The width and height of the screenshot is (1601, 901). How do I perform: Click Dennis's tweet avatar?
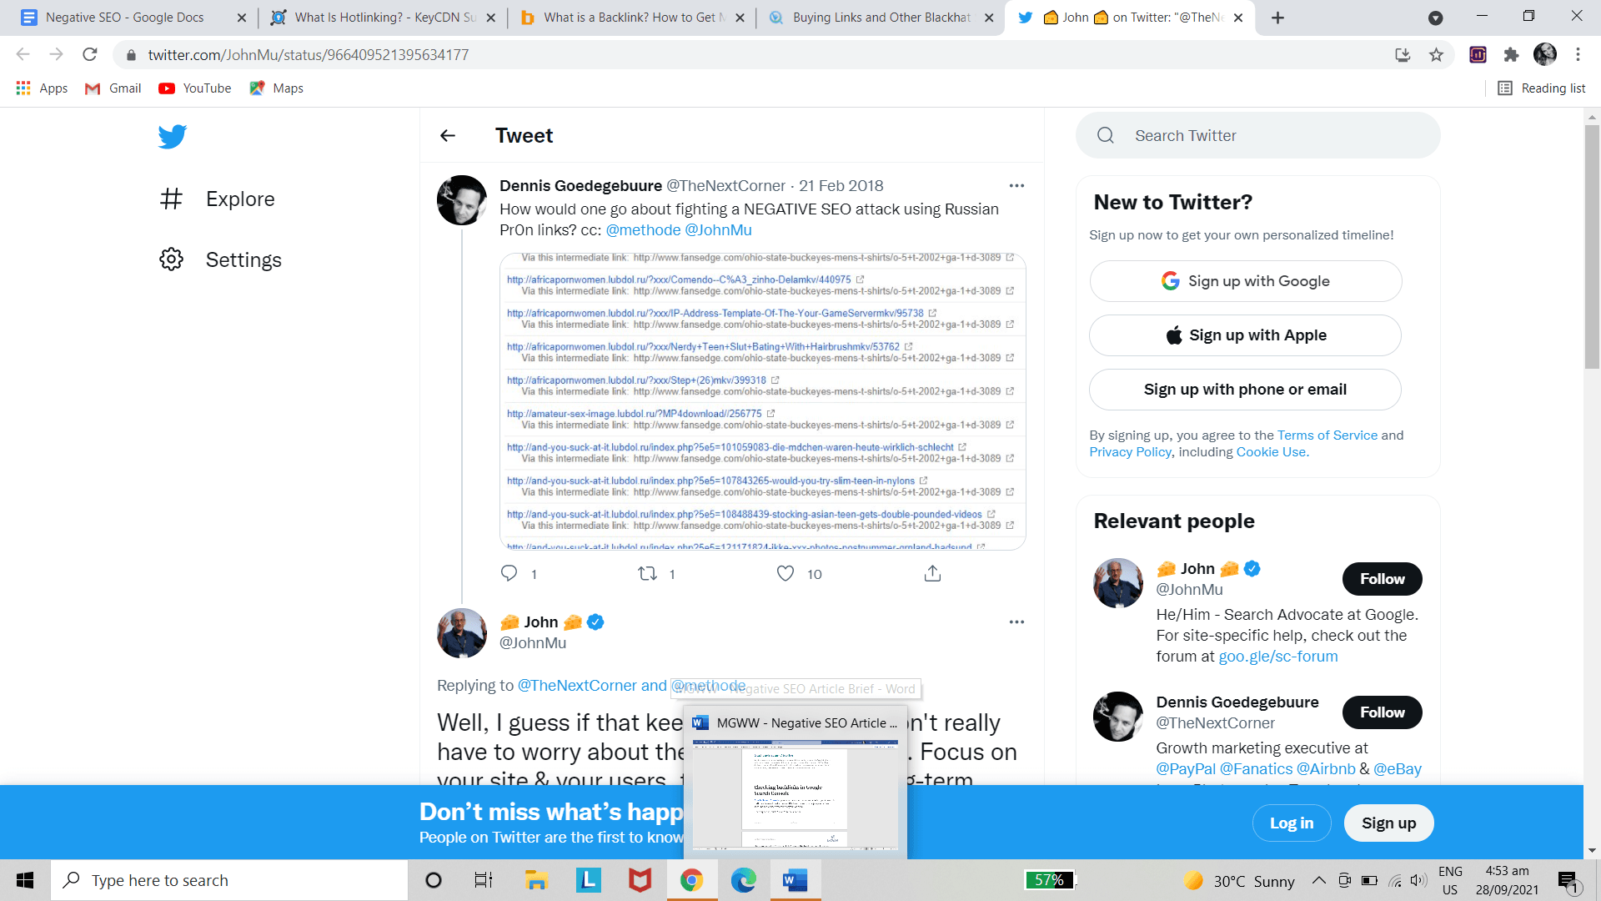pyautogui.click(x=462, y=200)
